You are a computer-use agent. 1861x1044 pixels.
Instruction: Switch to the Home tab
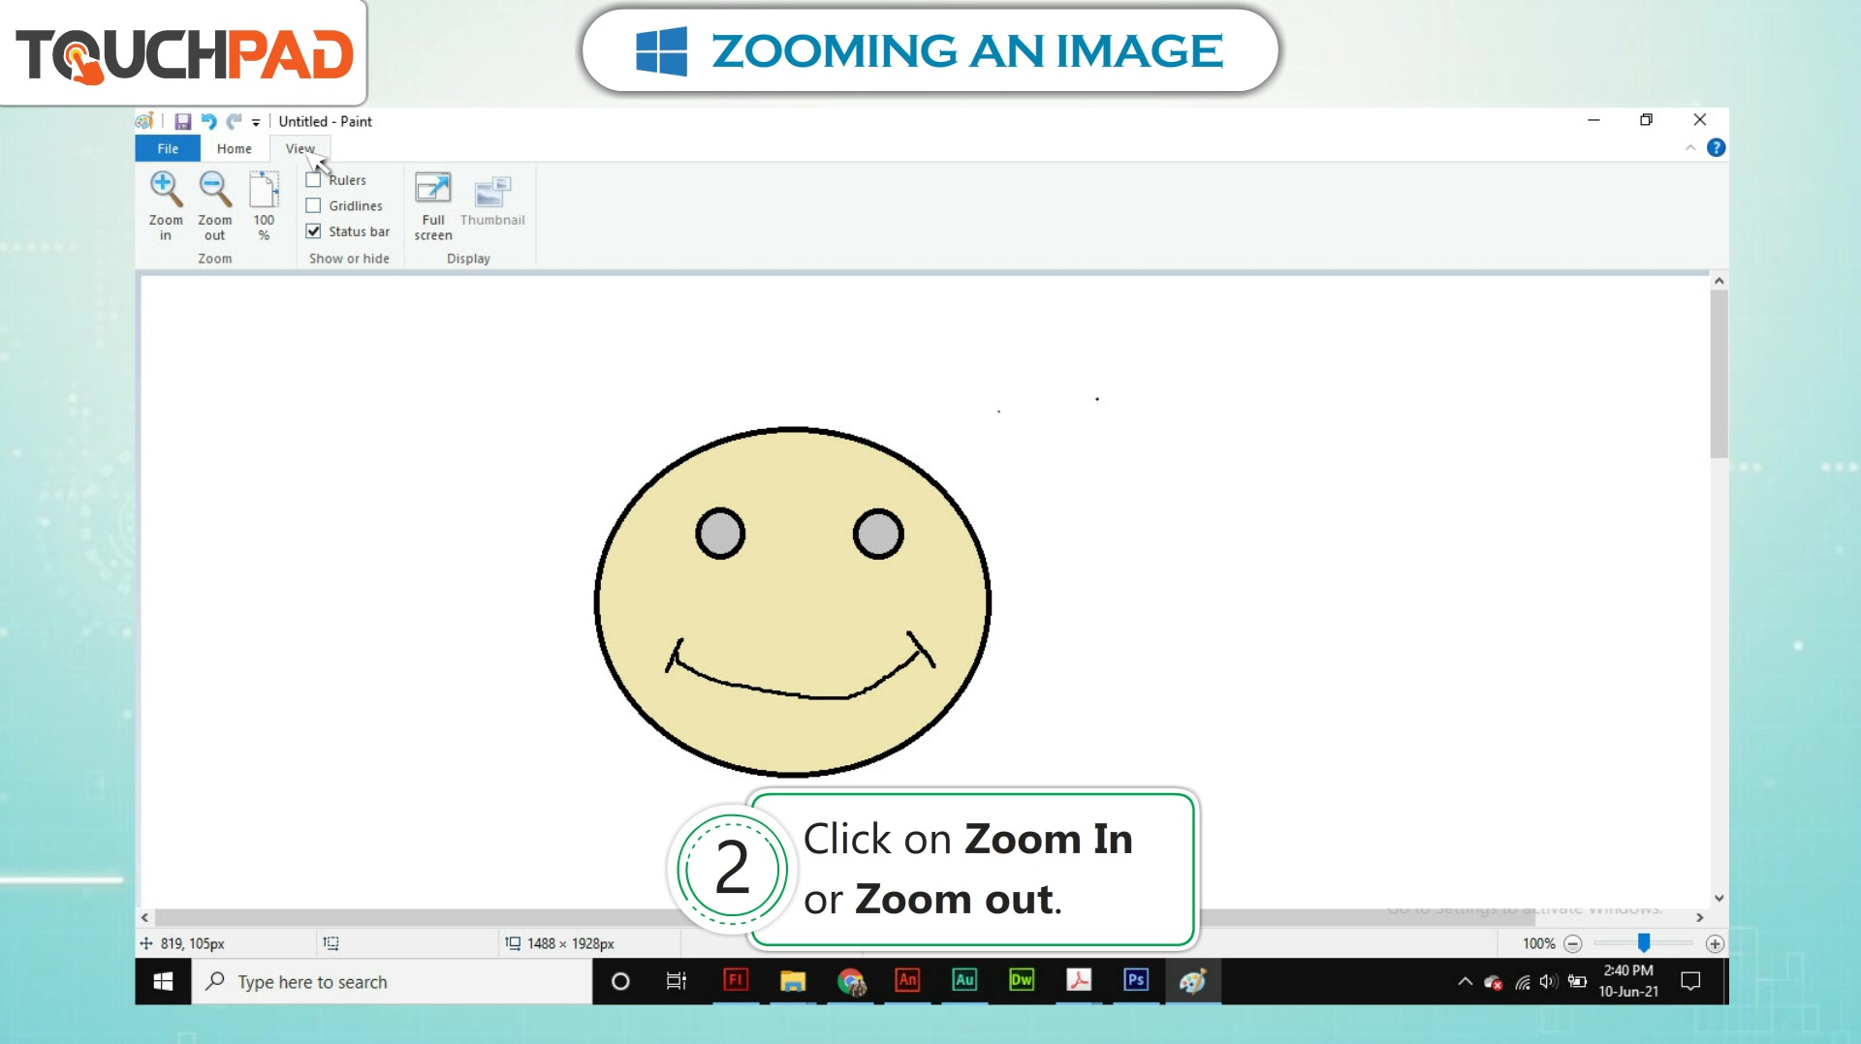234,148
